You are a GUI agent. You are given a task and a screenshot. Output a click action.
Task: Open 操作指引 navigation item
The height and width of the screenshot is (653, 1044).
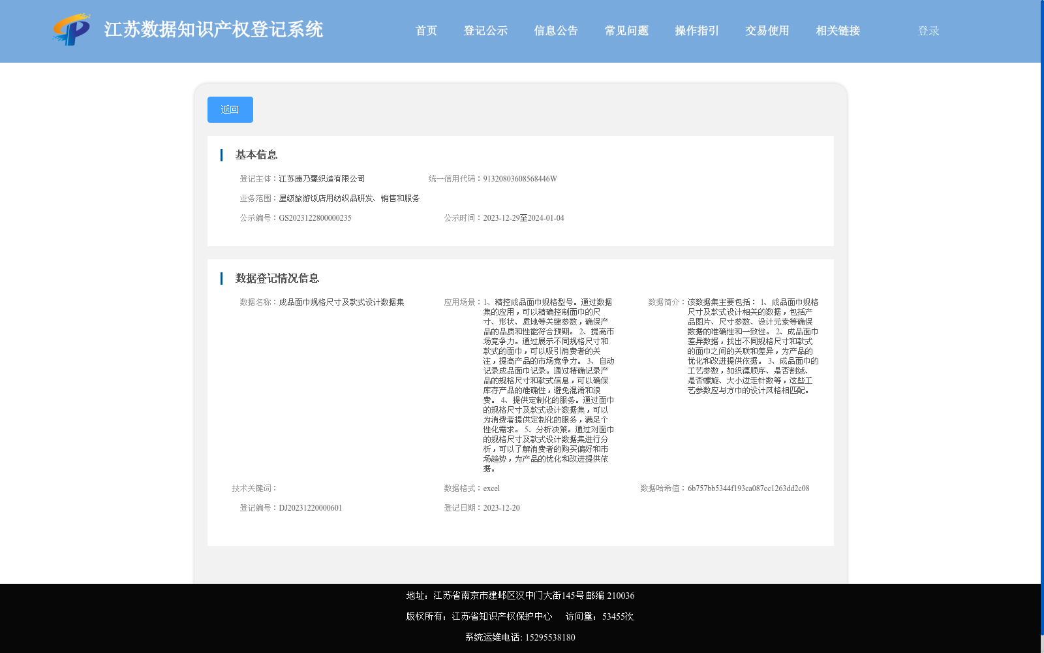pos(697,31)
